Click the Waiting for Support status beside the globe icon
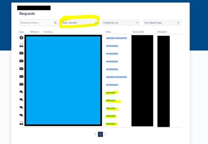This screenshot has height=144, width=208. click(116, 38)
